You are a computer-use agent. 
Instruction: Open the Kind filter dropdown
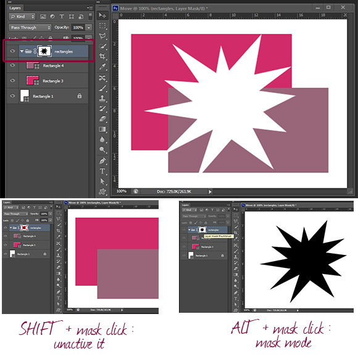(x=22, y=17)
